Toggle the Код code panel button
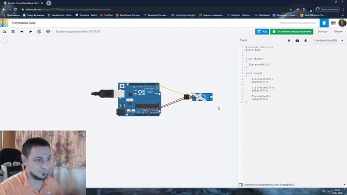 [x=262, y=31]
